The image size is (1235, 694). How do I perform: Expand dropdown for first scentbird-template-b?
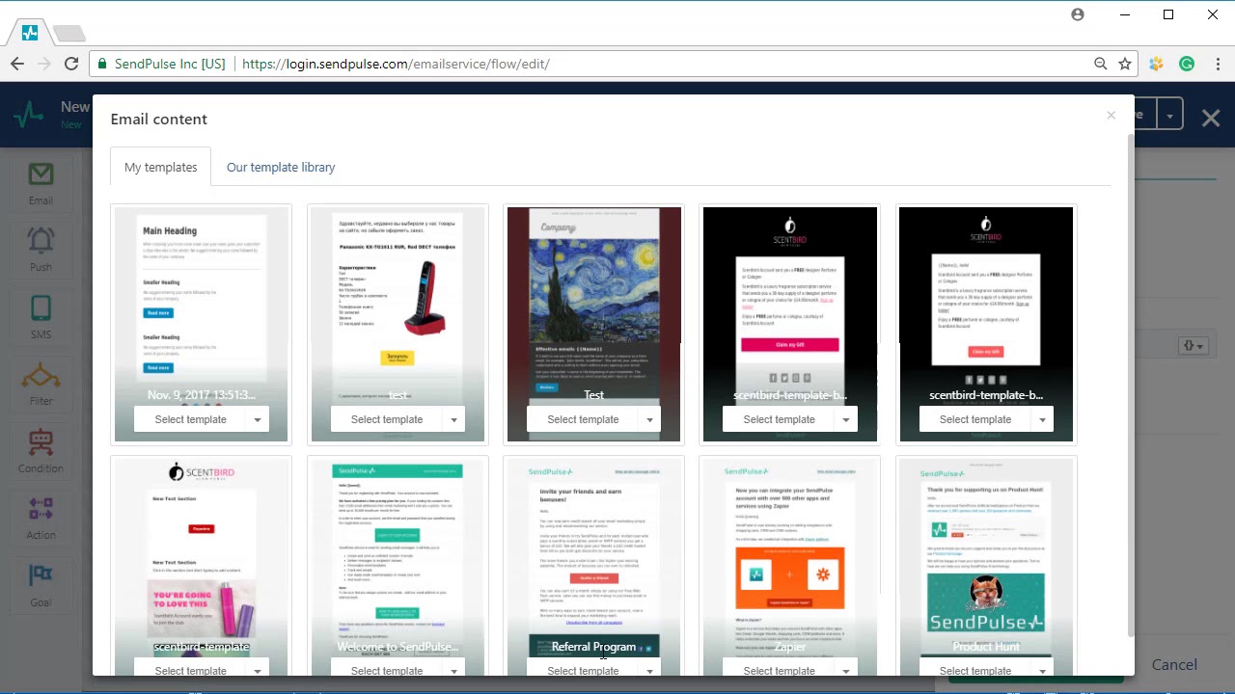point(846,419)
